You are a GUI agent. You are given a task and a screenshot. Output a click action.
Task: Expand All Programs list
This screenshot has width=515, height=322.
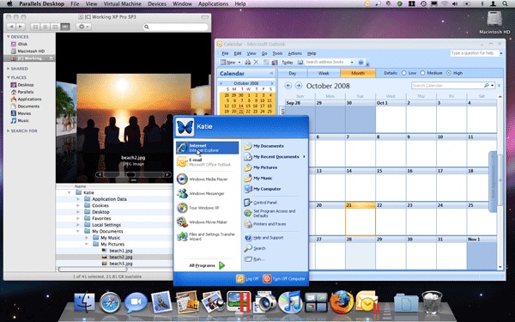click(x=207, y=265)
